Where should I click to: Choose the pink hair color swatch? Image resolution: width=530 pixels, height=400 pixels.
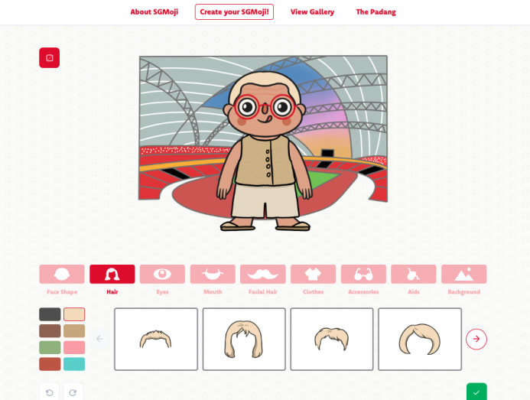point(74,347)
